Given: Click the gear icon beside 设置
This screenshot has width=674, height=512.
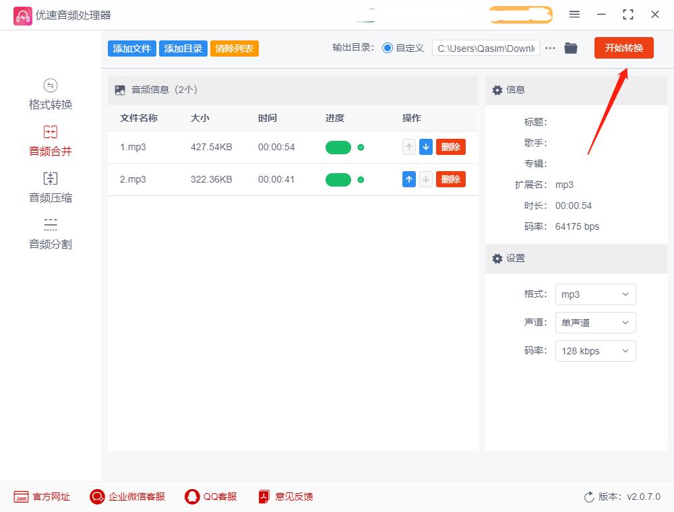Looking at the screenshot, I should point(497,258).
